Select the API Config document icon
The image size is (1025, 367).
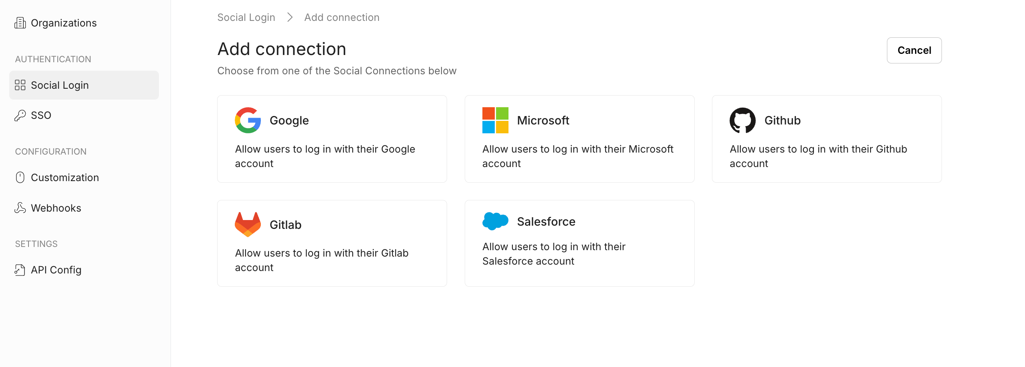20,269
